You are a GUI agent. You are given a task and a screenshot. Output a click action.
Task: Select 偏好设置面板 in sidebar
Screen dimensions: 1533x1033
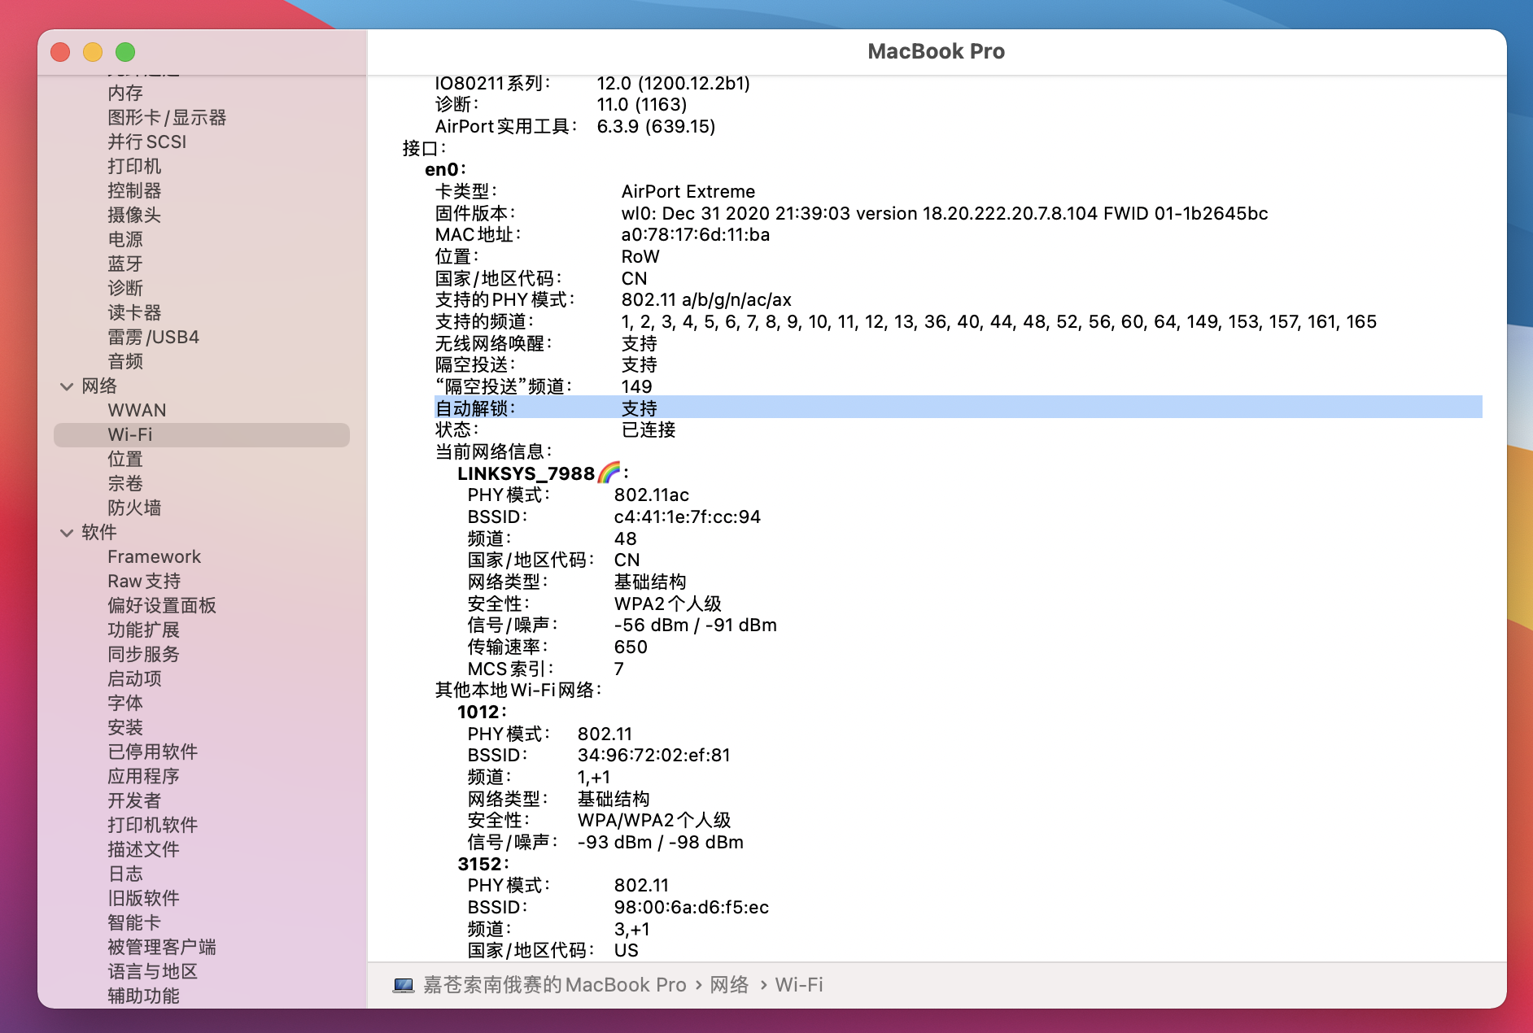(161, 605)
